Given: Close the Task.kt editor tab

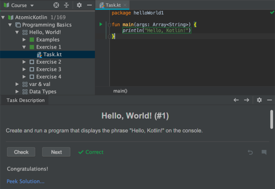Looking at the screenshot, I should 125,5.
